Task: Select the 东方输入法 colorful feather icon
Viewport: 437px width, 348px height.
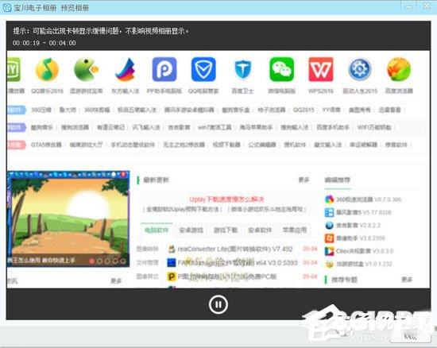Action: pos(125,69)
